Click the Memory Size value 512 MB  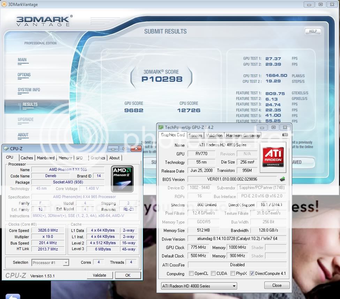203,230
